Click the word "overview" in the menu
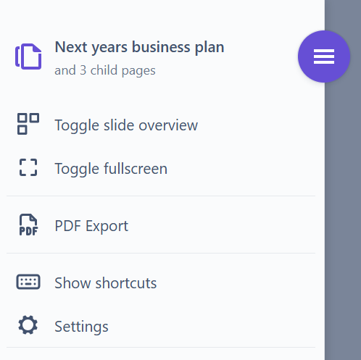 coord(168,125)
